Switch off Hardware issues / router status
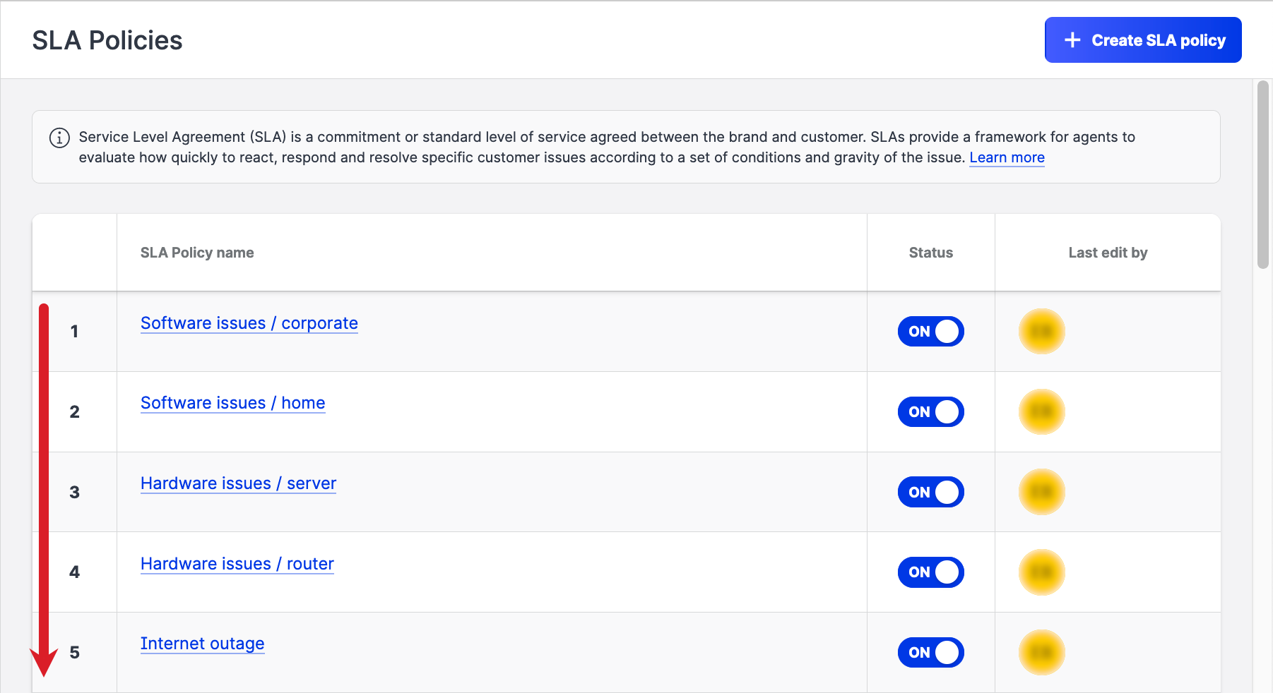1273x693 pixels. (x=930, y=572)
